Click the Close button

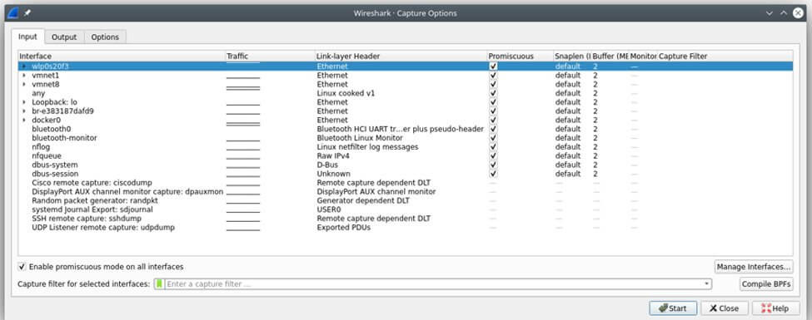(724, 308)
